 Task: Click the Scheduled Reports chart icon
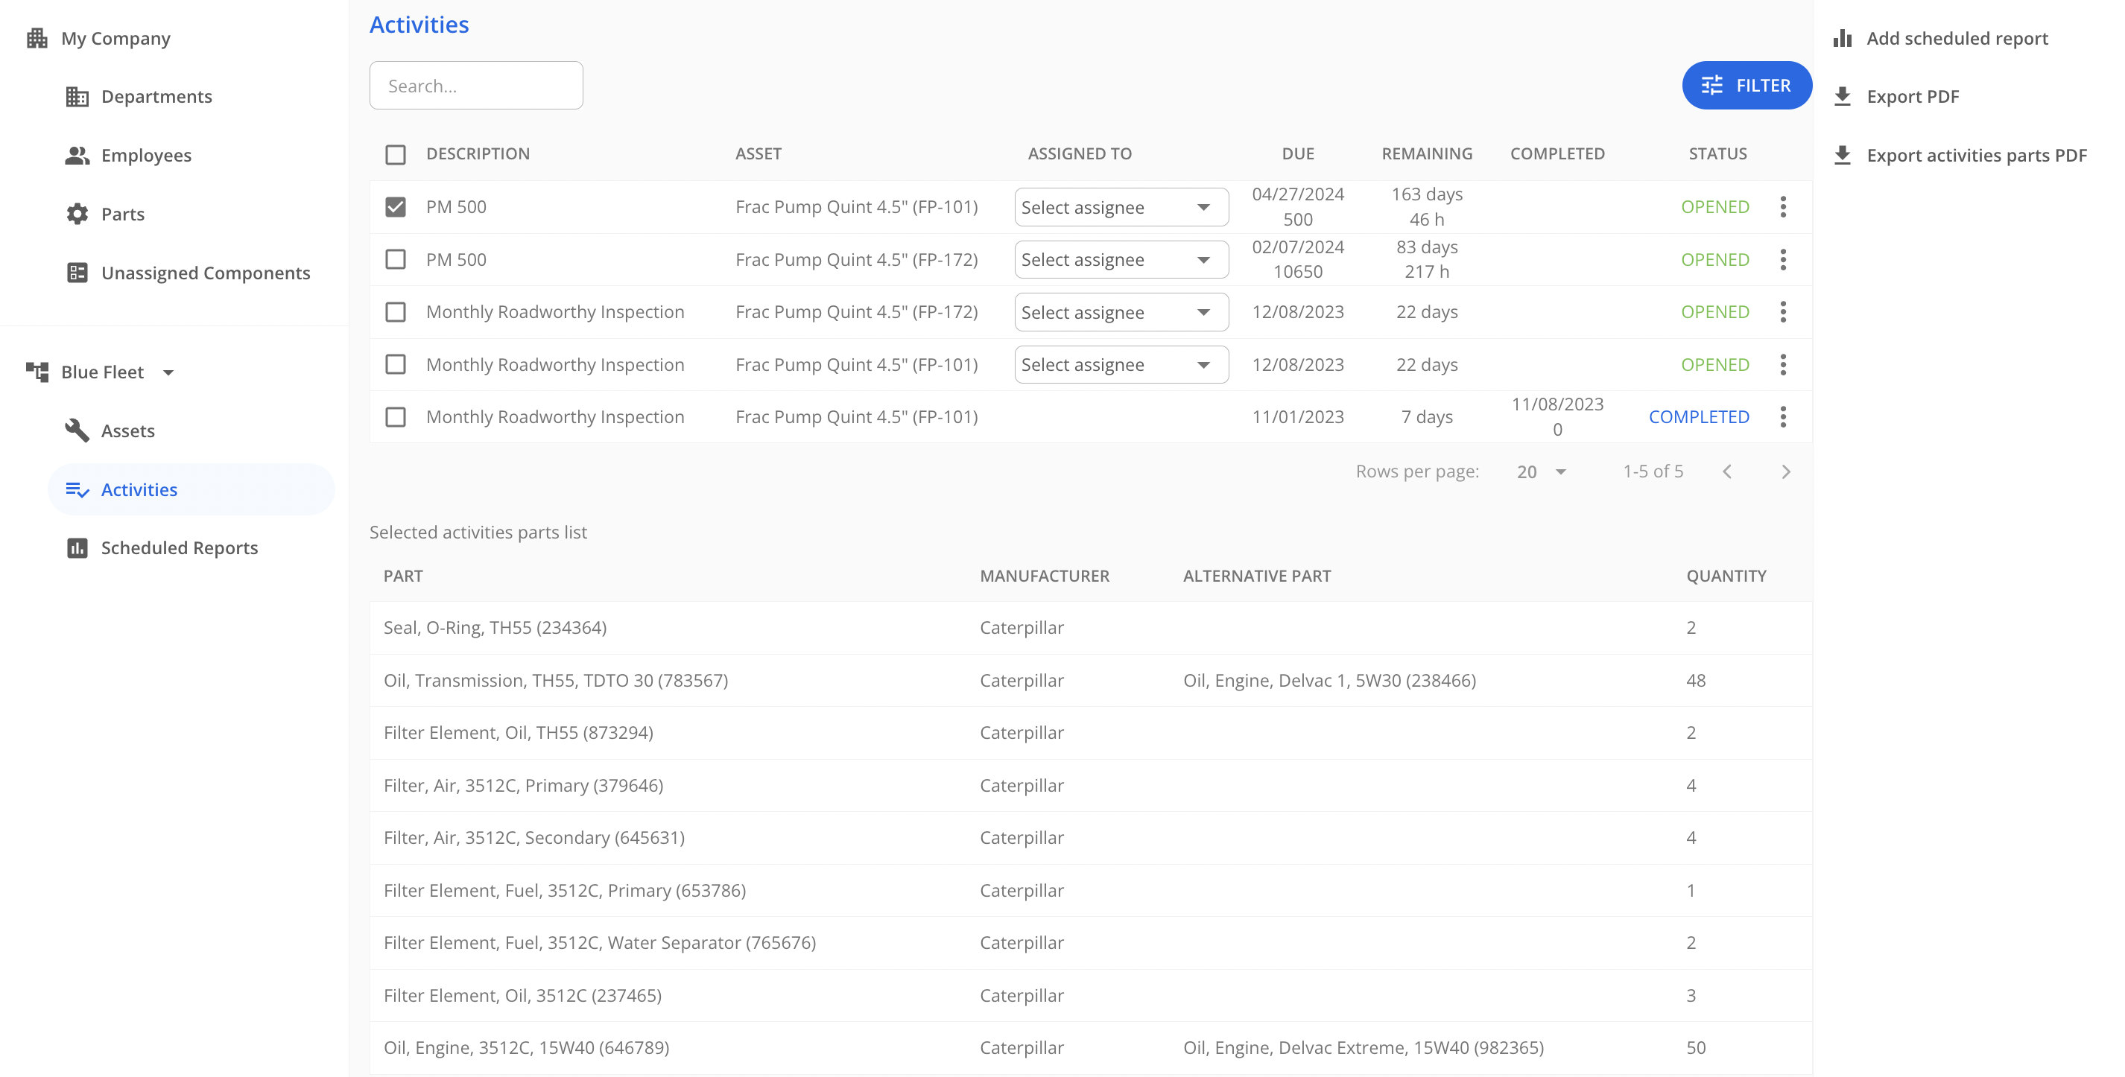(77, 547)
